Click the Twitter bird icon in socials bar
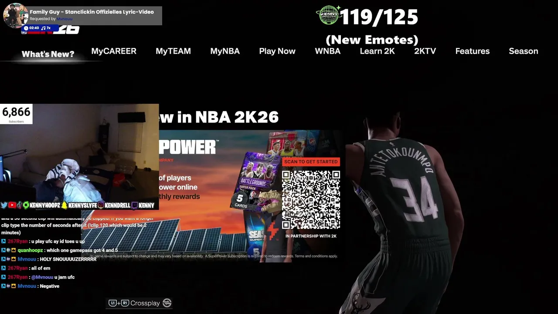This screenshot has width=558, height=314. [x=4, y=205]
